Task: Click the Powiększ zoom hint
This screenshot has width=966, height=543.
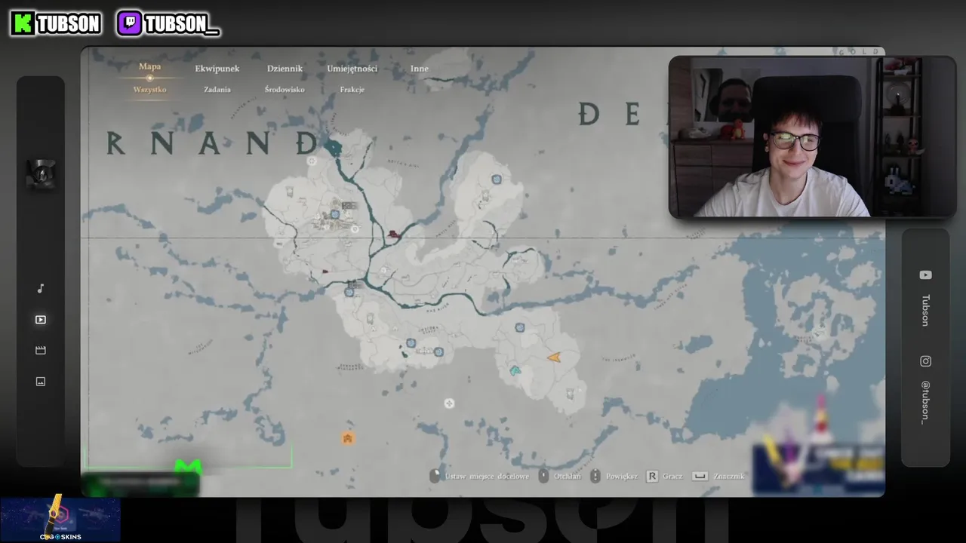Action: [x=622, y=477]
